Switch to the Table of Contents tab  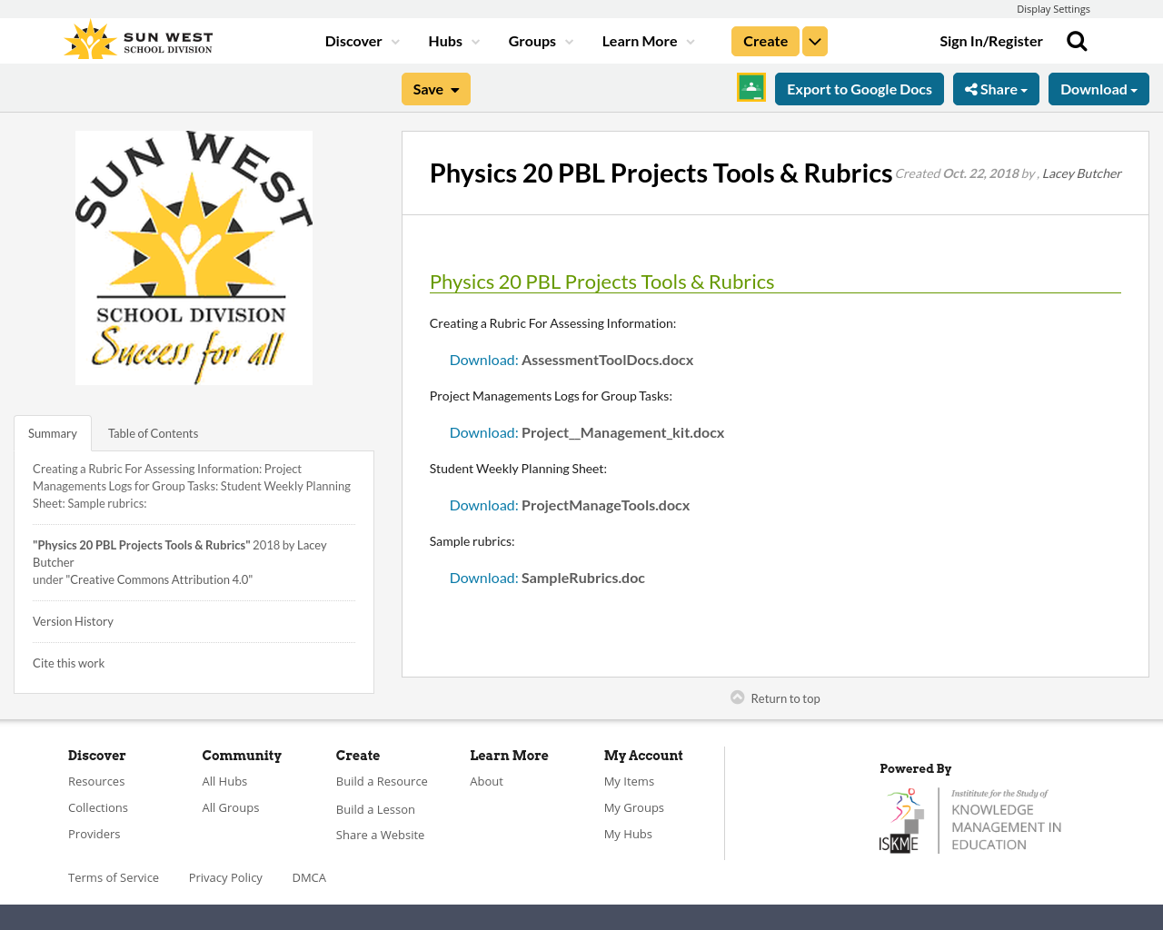(x=152, y=433)
